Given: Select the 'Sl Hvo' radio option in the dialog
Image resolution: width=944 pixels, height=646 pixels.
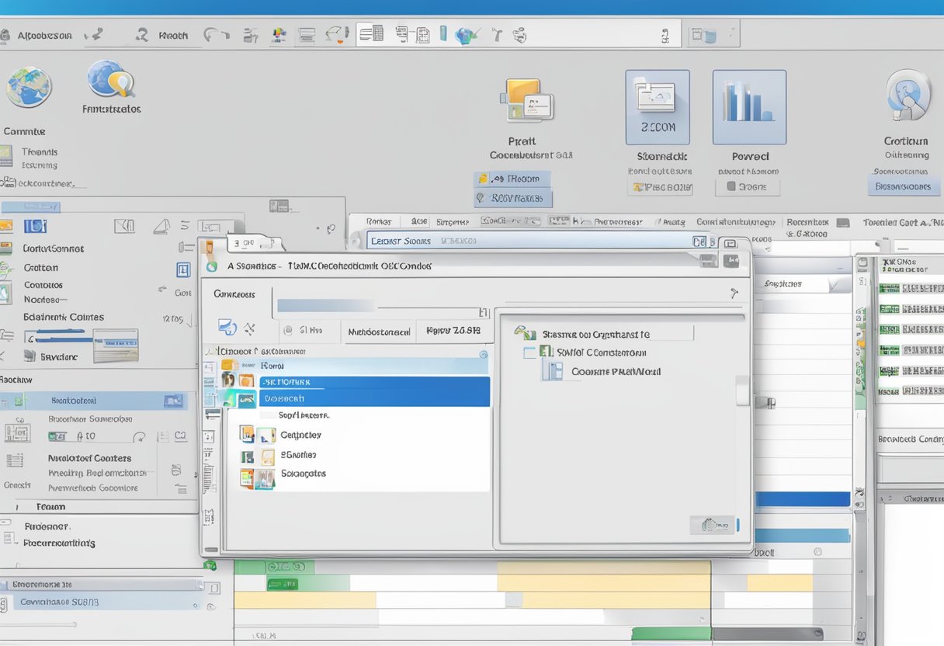Looking at the screenshot, I should (288, 330).
